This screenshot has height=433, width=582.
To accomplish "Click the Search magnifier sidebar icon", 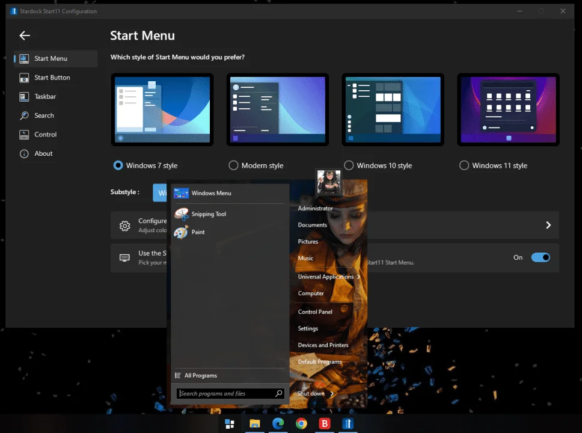I will [x=24, y=115].
